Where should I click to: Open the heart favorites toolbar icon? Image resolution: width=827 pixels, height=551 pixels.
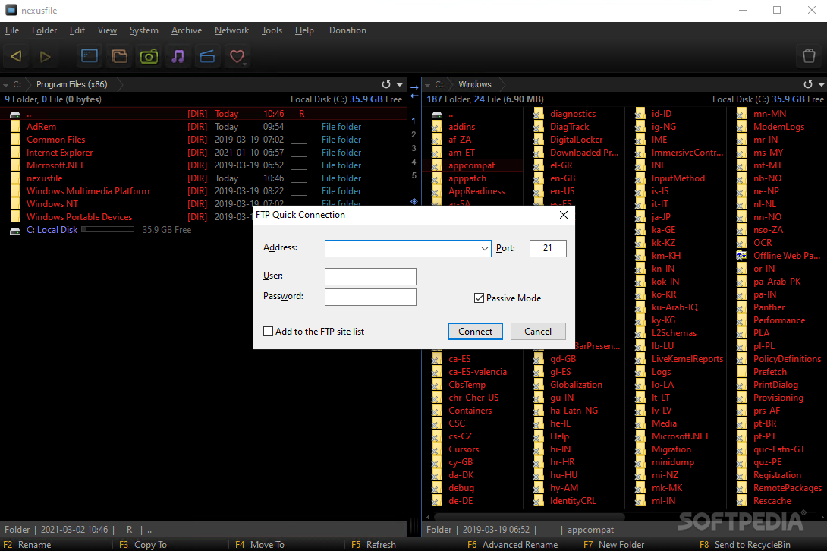click(x=237, y=56)
